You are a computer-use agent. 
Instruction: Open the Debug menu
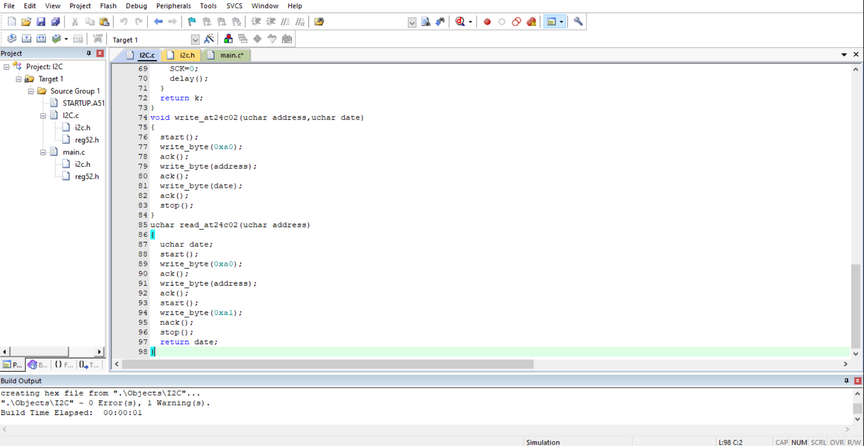(136, 6)
